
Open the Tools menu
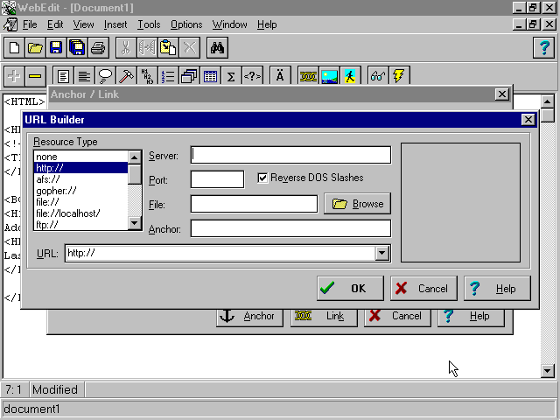[x=149, y=24]
